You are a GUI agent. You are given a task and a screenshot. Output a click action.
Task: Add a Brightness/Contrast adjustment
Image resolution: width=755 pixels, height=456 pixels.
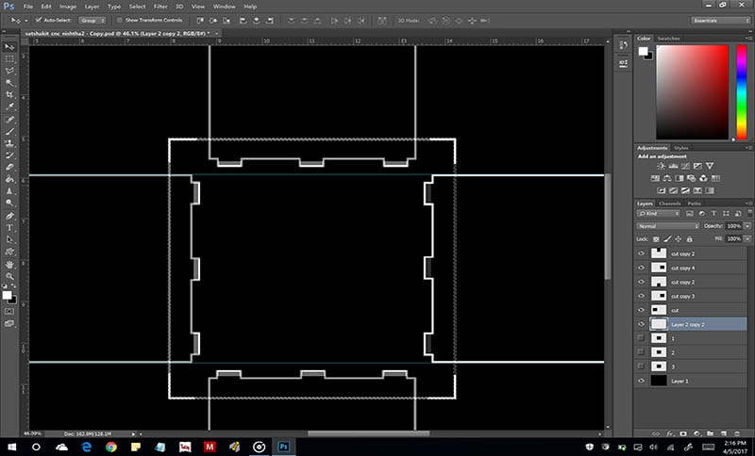[x=662, y=166]
